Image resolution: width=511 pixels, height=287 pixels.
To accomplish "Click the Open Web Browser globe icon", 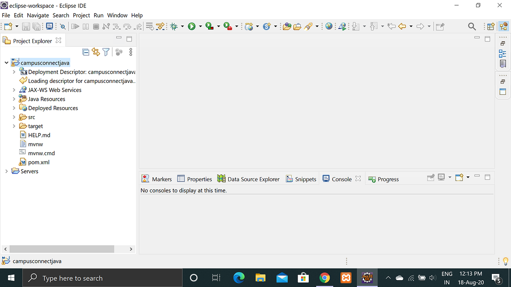I will [x=329, y=26].
